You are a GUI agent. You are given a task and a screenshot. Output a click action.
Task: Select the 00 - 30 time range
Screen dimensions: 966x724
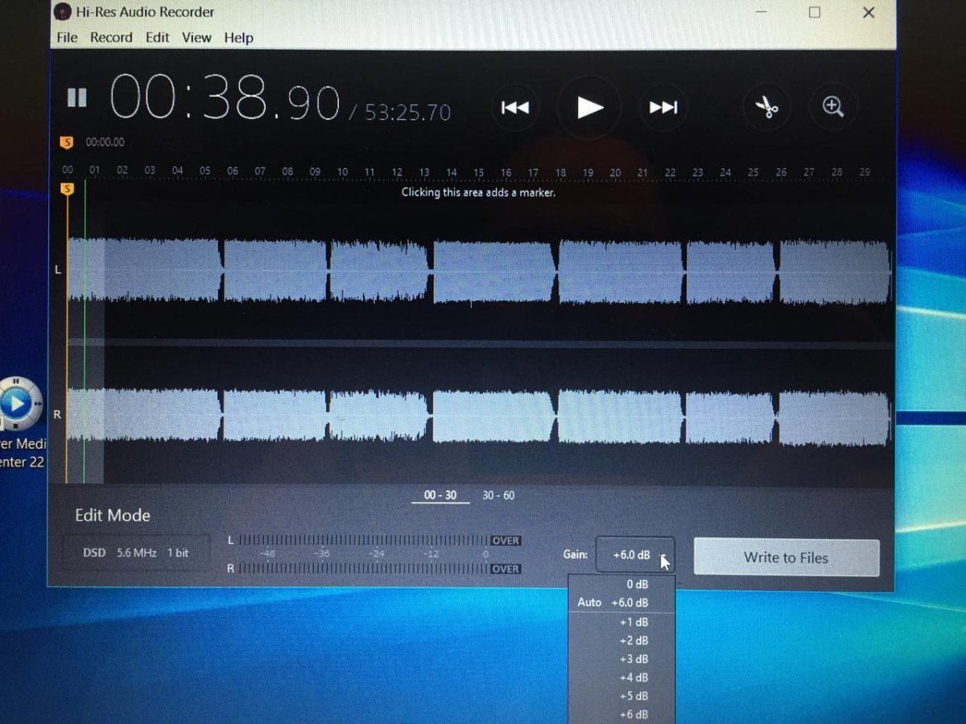click(x=440, y=496)
